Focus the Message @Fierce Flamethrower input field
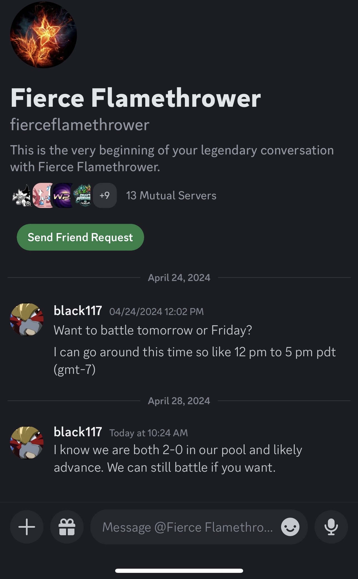The width and height of the screenshot is (358, 579). click(x=187, y=527)
